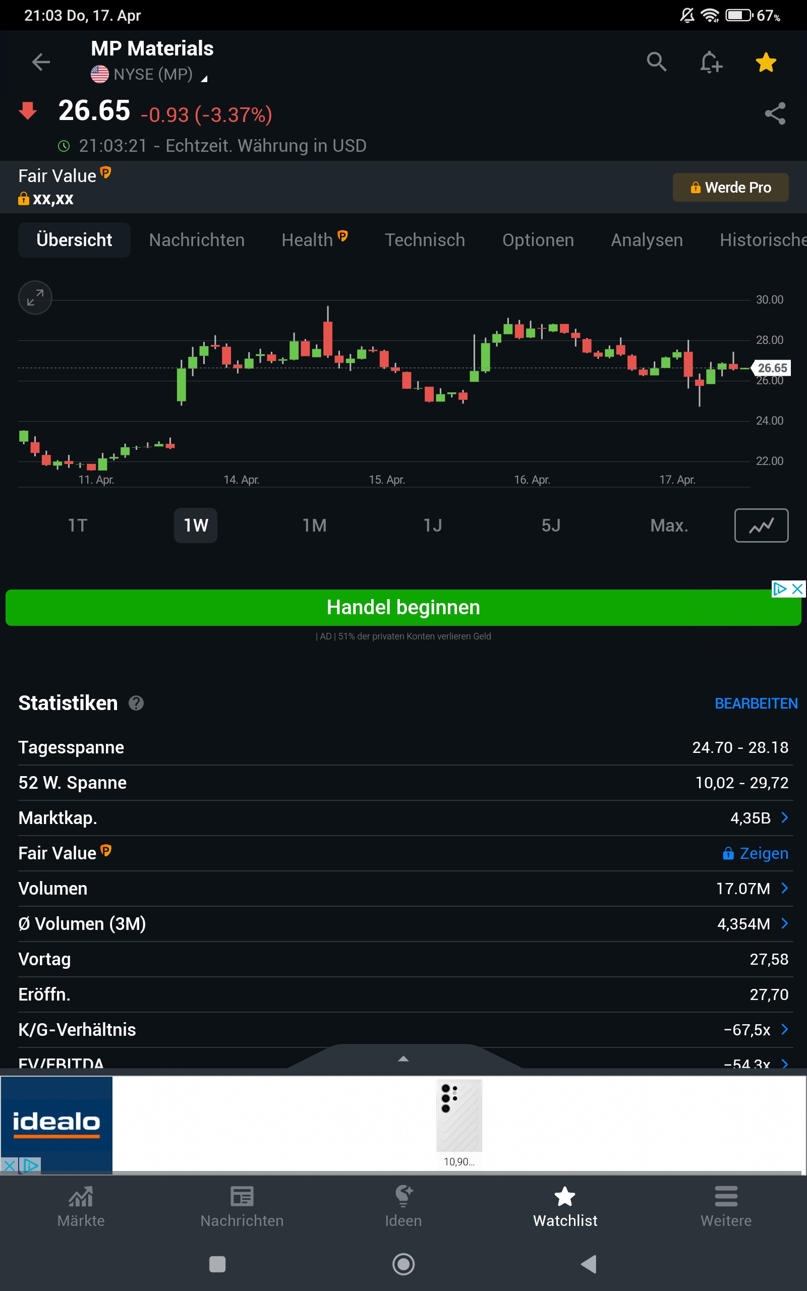
Task: Tap BEARBEITEN to edit statistics
Action: 756,703
